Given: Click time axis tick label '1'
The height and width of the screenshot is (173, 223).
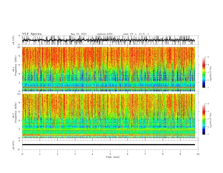Looking at the screenshot, I should point(40,154).
